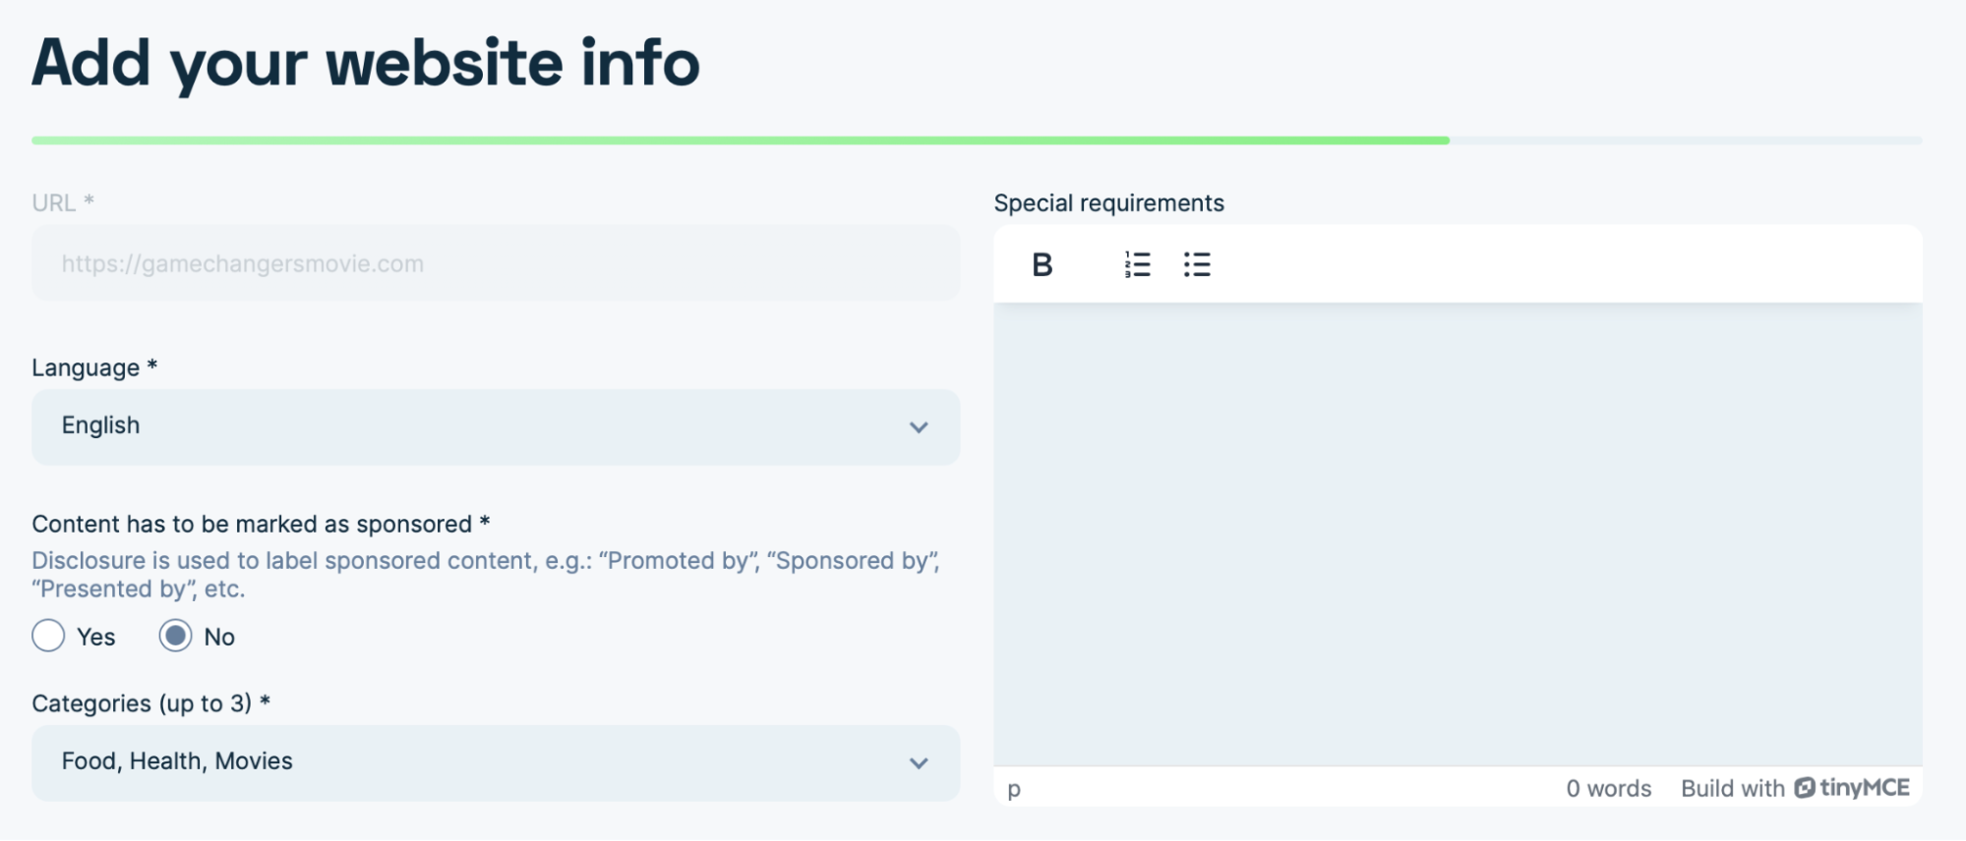
Task: Select the No radio button for sponsored content
Action: (x=175, y=637)
